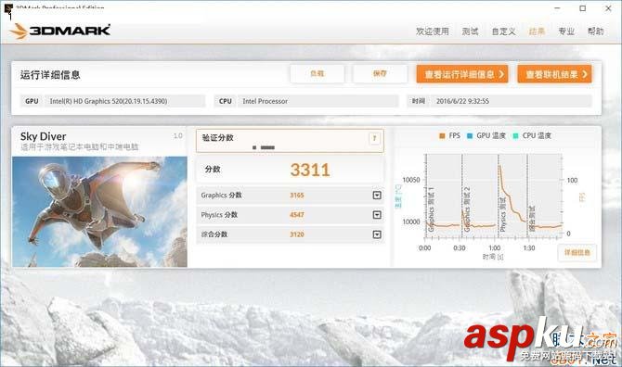
Task: Click the 保存 save button
Action: click(380, 73)
